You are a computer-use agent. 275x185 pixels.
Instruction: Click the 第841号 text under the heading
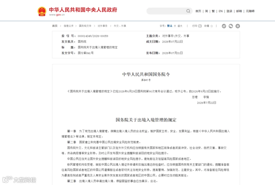click(146, 80)
